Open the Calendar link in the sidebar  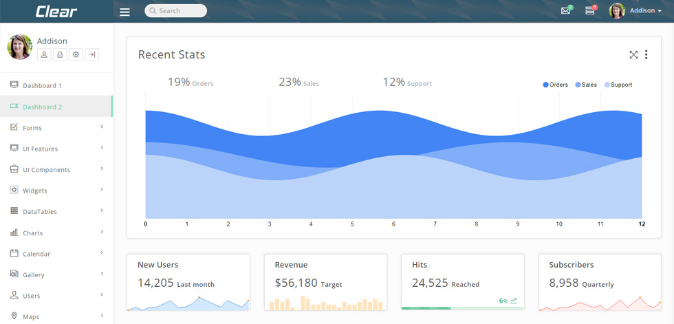click(36, 254)
